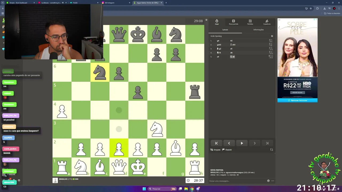Select bishop g2 move in list
The image size is (342, 192).
point(219,49)
